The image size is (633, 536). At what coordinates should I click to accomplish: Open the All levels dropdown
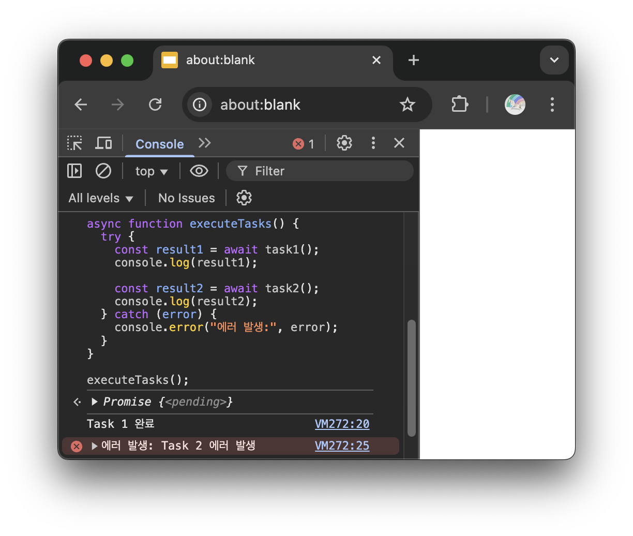click(101, 198)
